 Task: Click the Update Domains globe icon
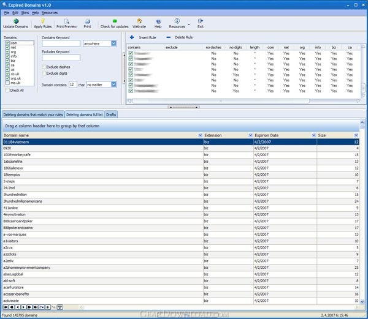16,21
